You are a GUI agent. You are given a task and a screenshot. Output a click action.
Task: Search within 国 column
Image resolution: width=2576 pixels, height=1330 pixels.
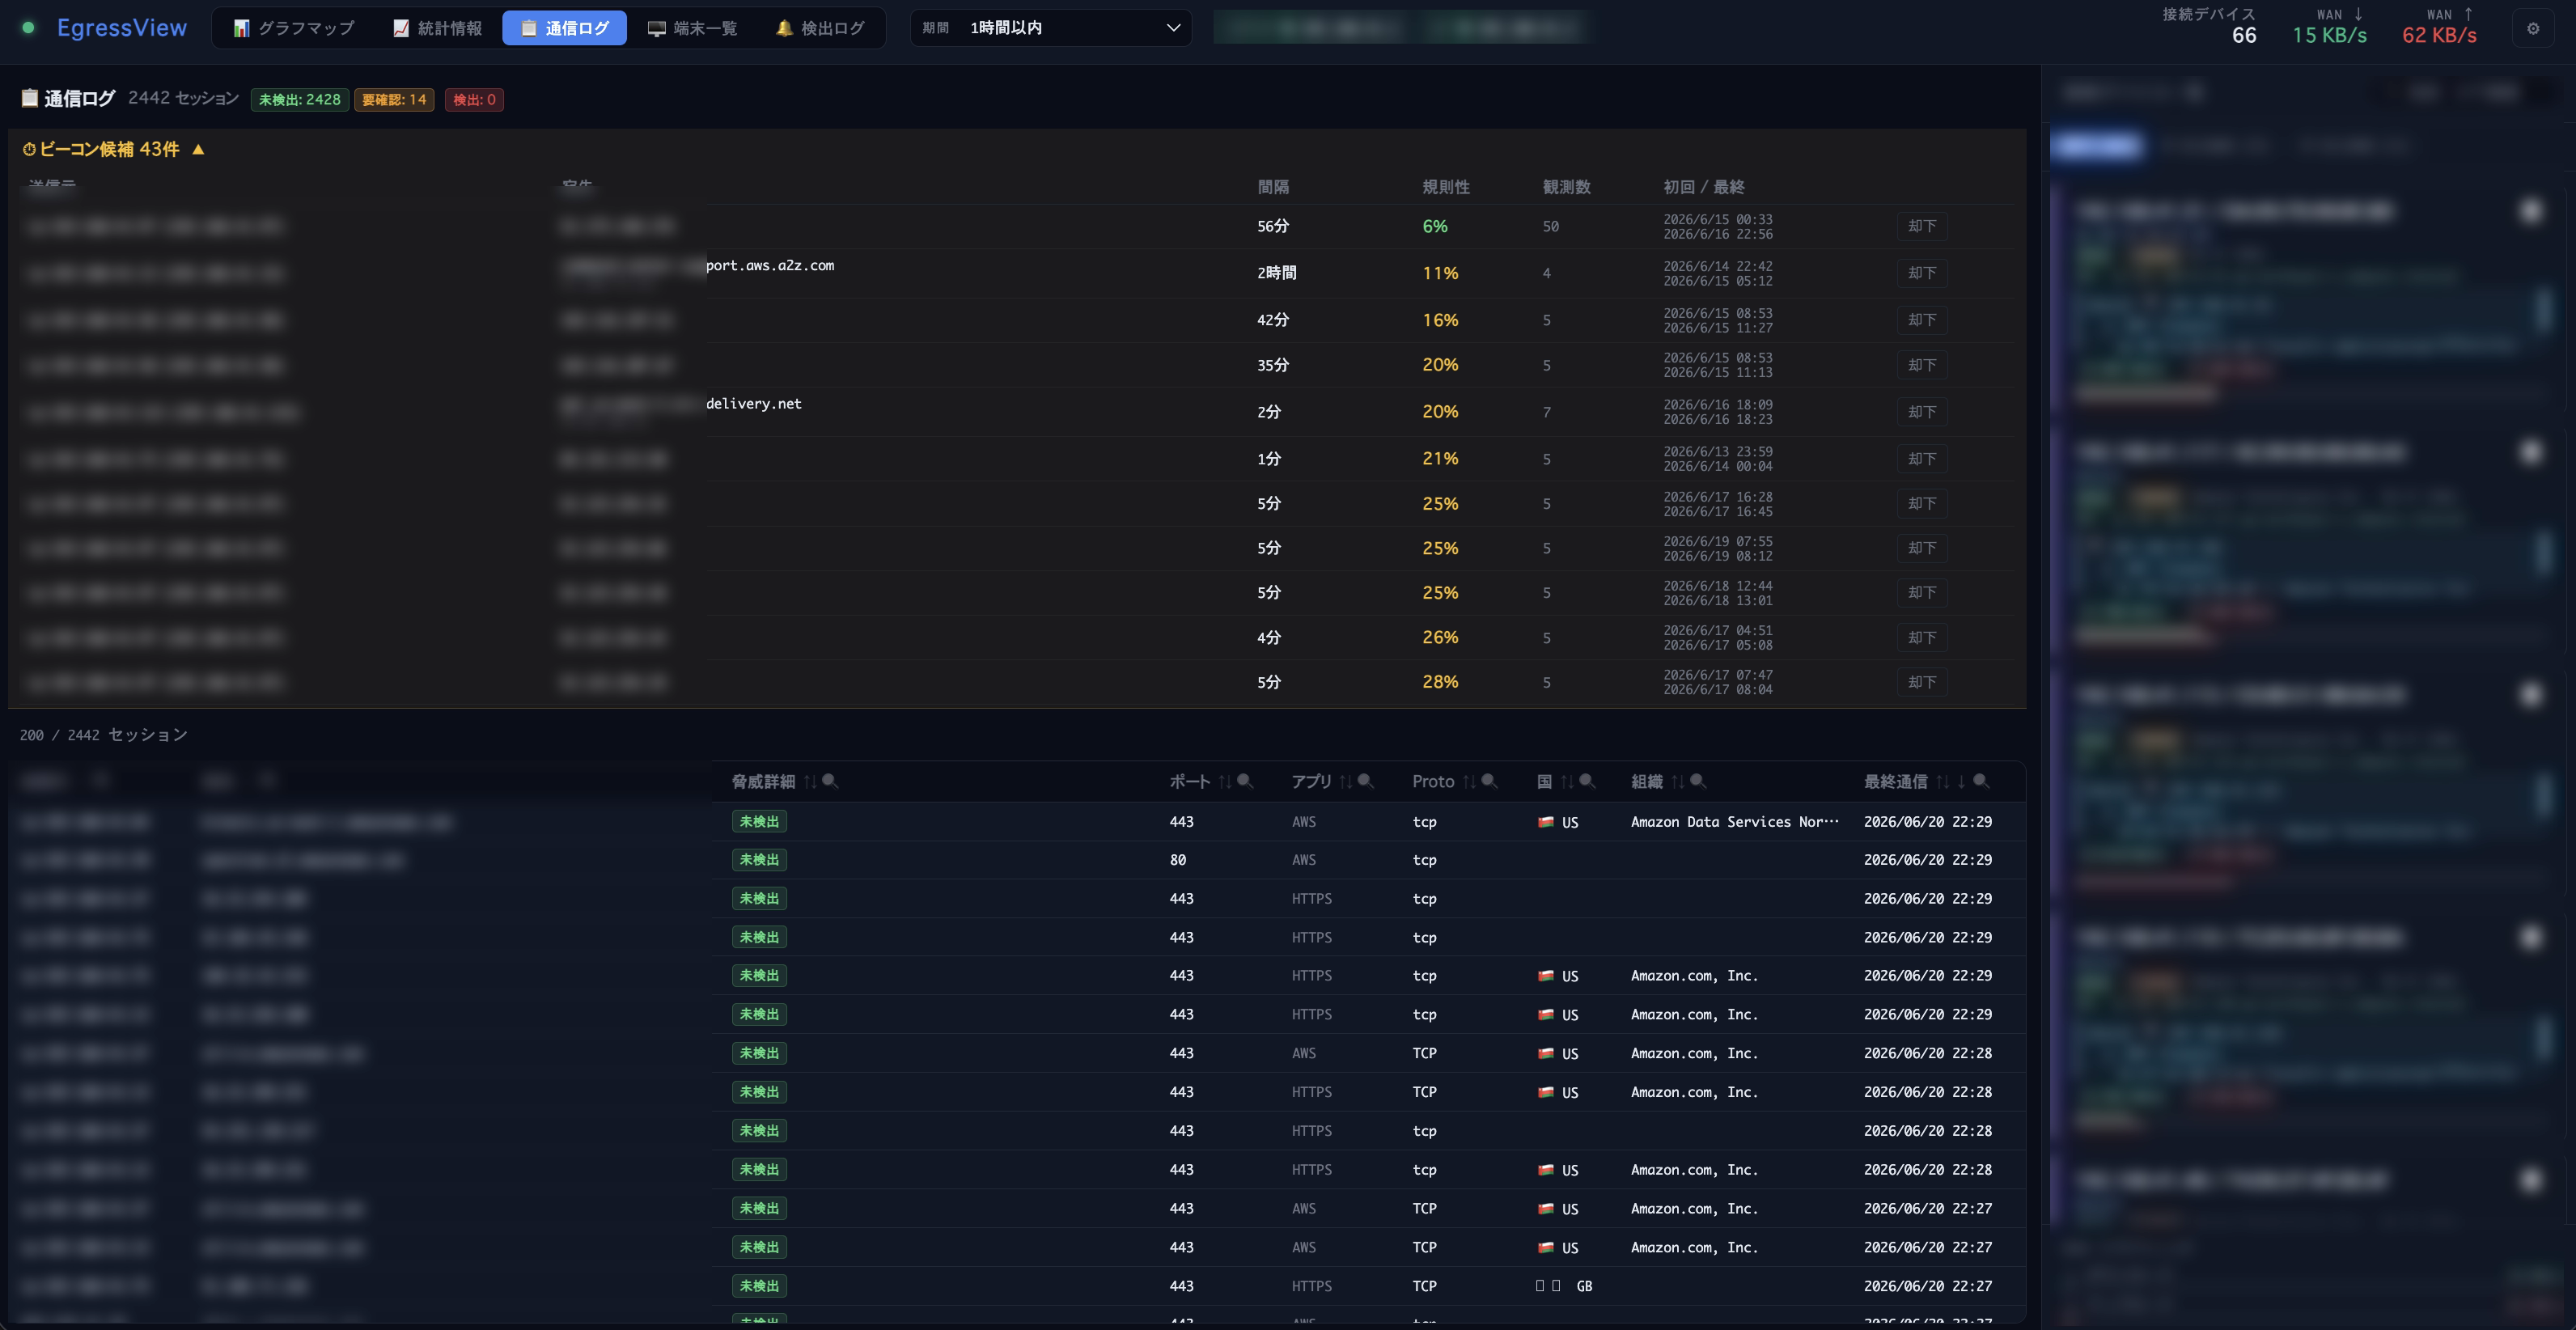1587,781
